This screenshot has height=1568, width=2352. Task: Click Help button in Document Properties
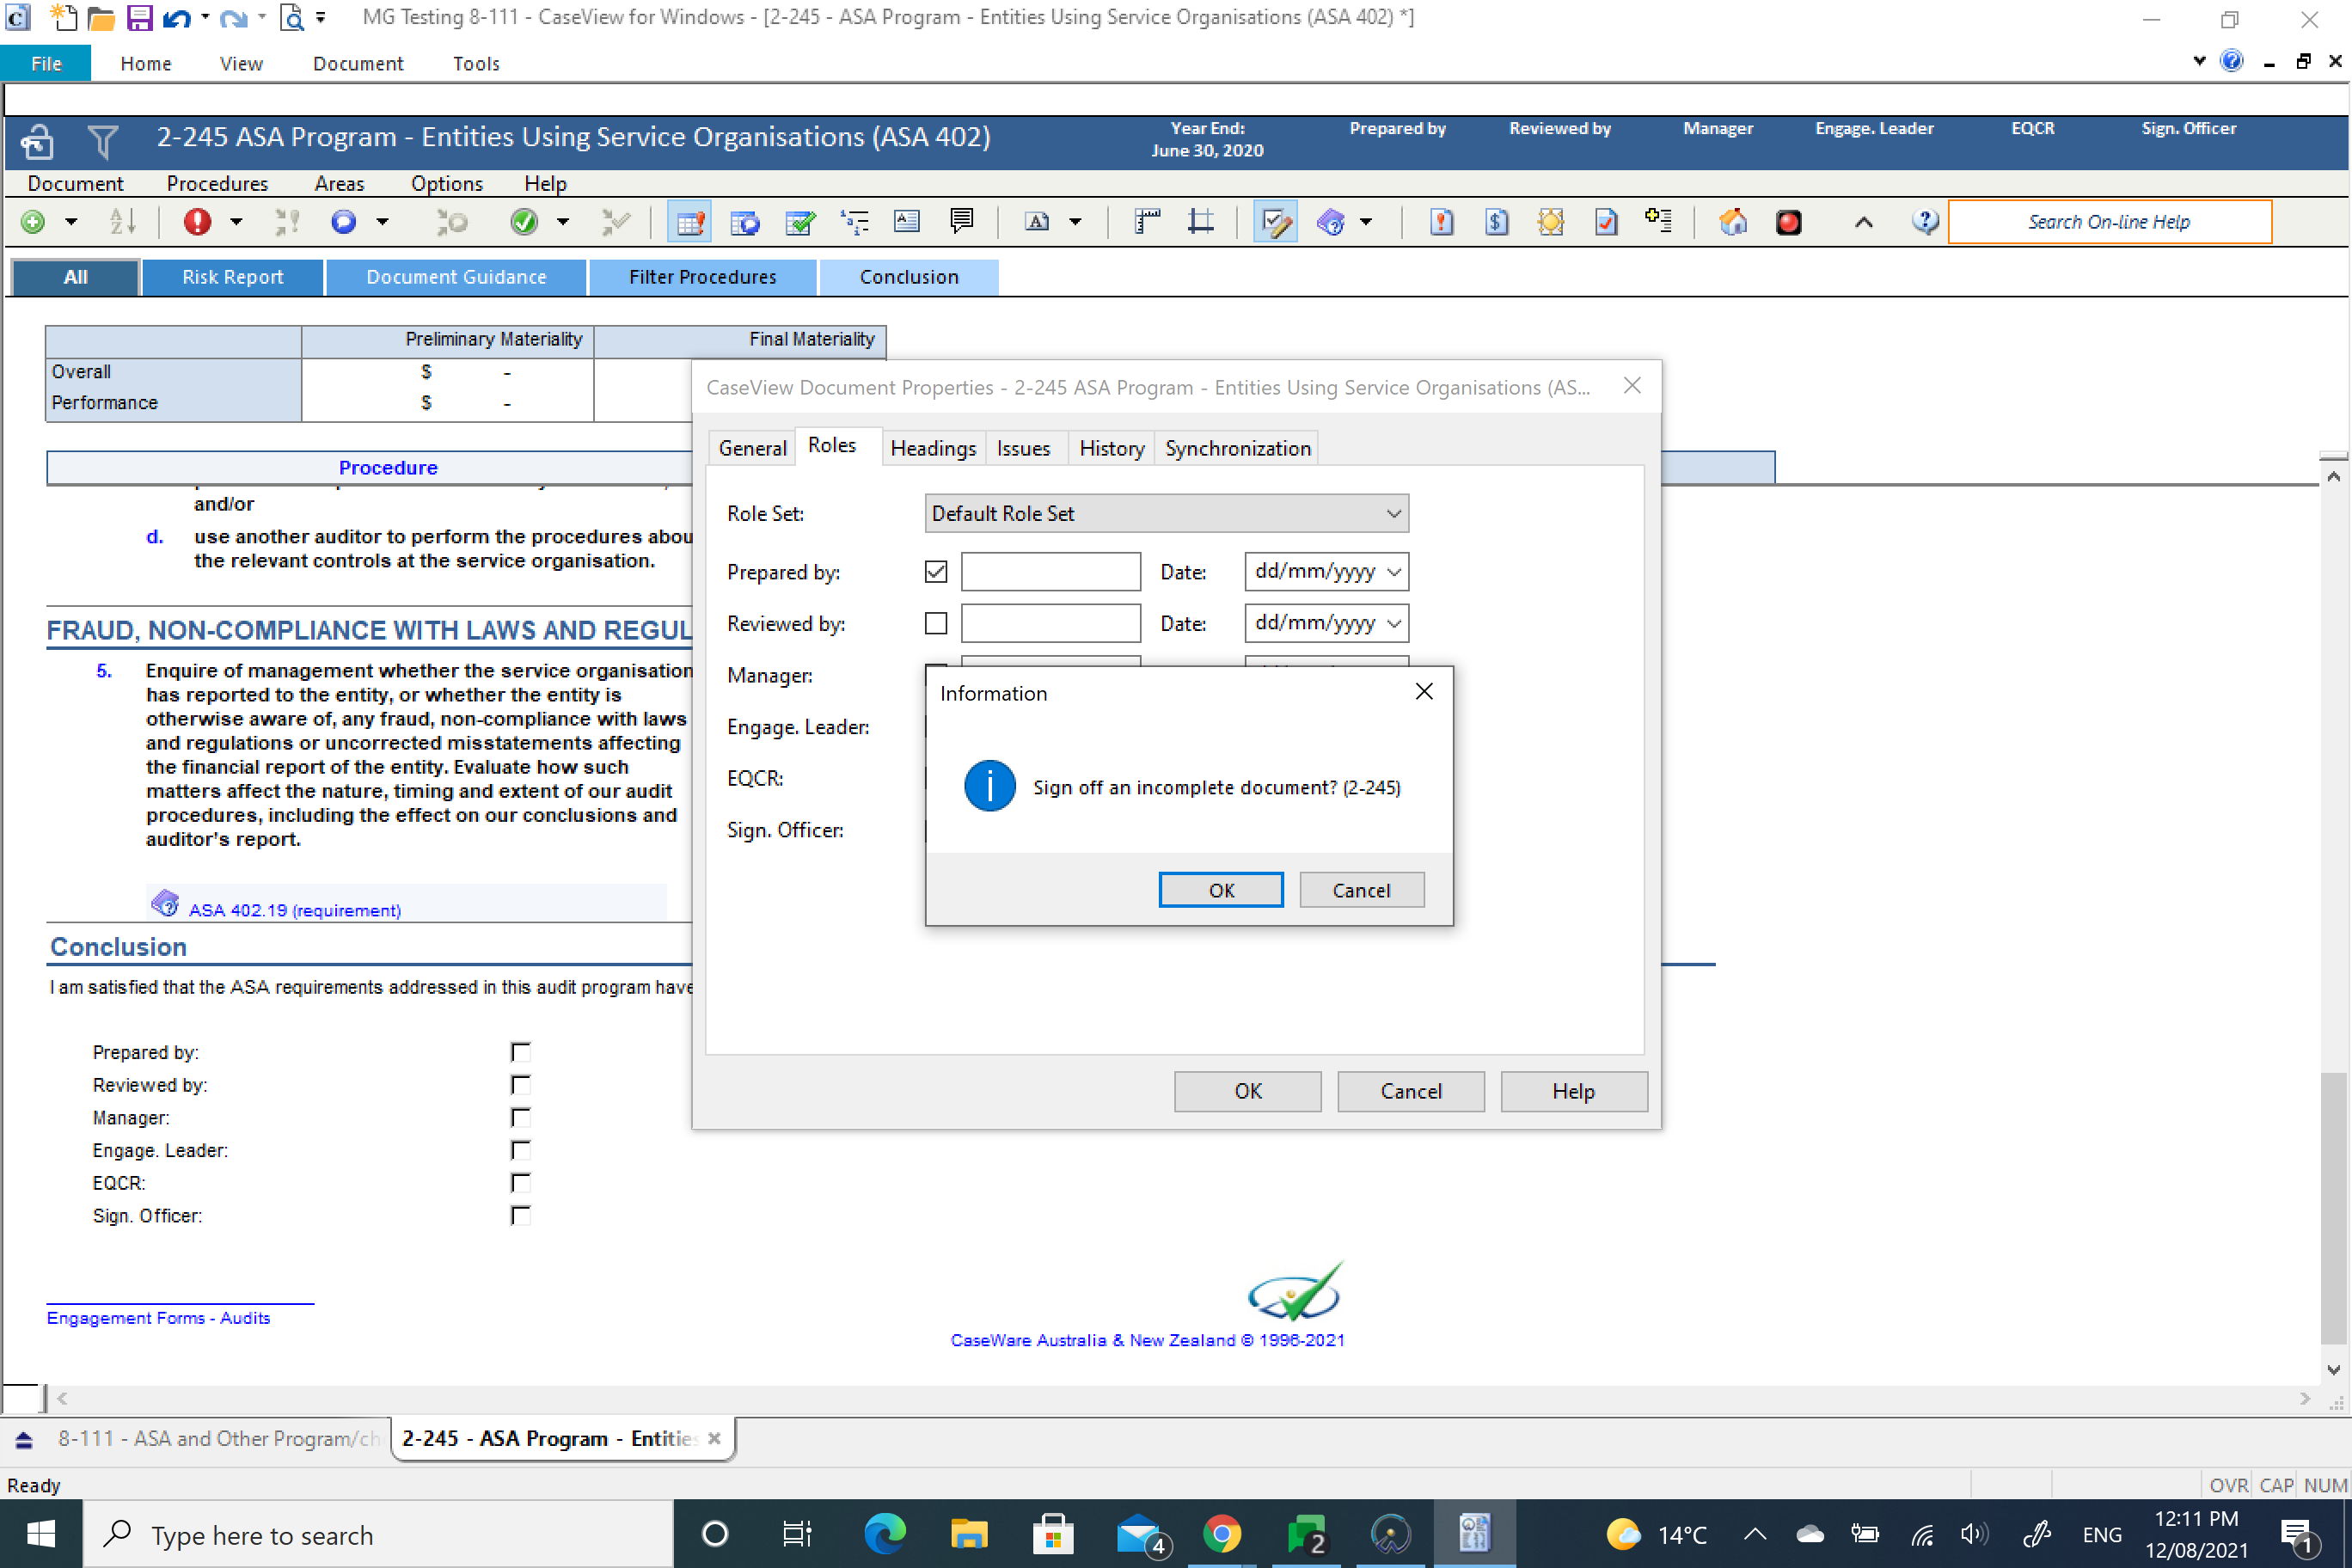coord(1573,1091)
